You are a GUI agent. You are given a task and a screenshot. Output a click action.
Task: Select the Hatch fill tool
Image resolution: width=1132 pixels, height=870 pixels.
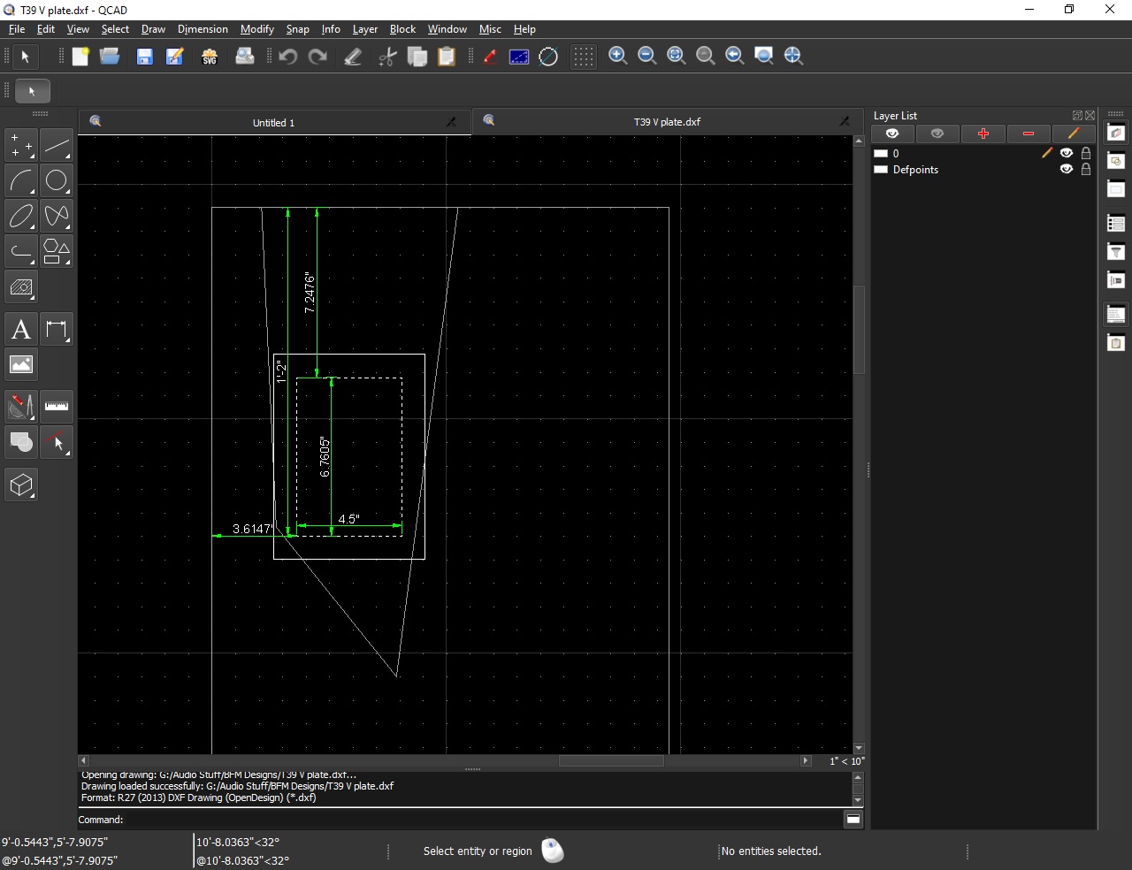pos(21,287)
